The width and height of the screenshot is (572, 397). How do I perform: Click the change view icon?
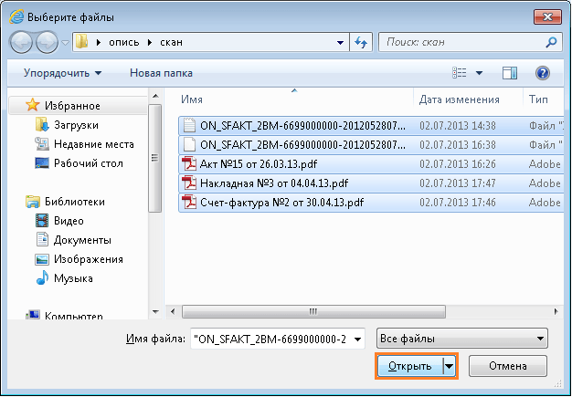[461, 72]
